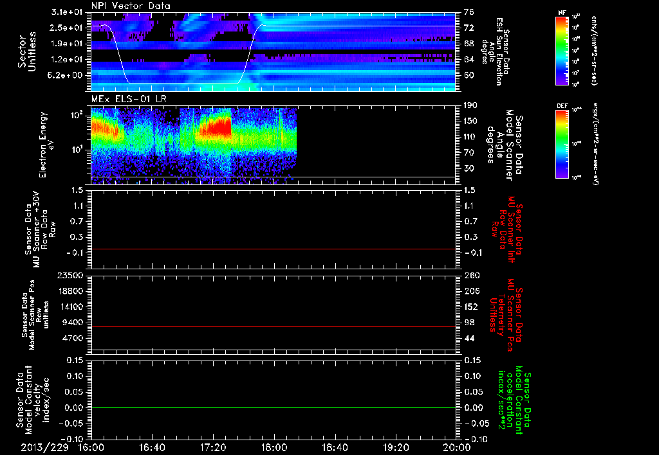Click the "17:20" time tick label
This screenshot has width=659, height=455.
click(213, 447)
